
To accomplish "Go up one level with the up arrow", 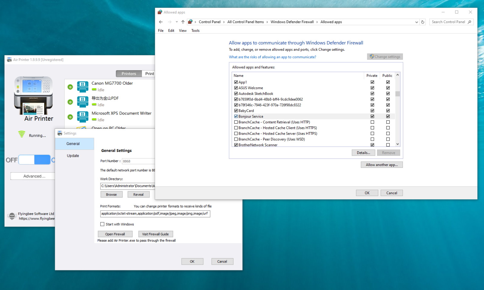I will (x=183, y=22).
